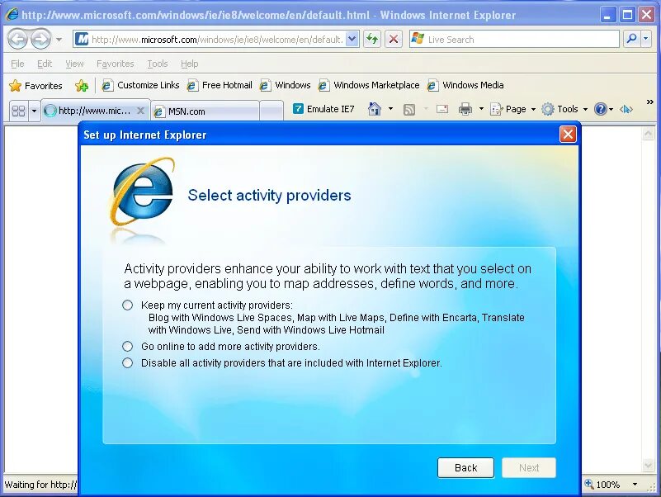Select Go online to add more activity providers
661x497 pixels.
pyautogui.click(x=127, y=347)
